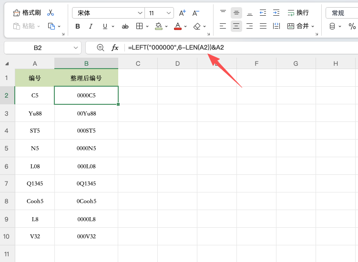
Task: Select row 5 header
Action: click(x=7, y=148)
